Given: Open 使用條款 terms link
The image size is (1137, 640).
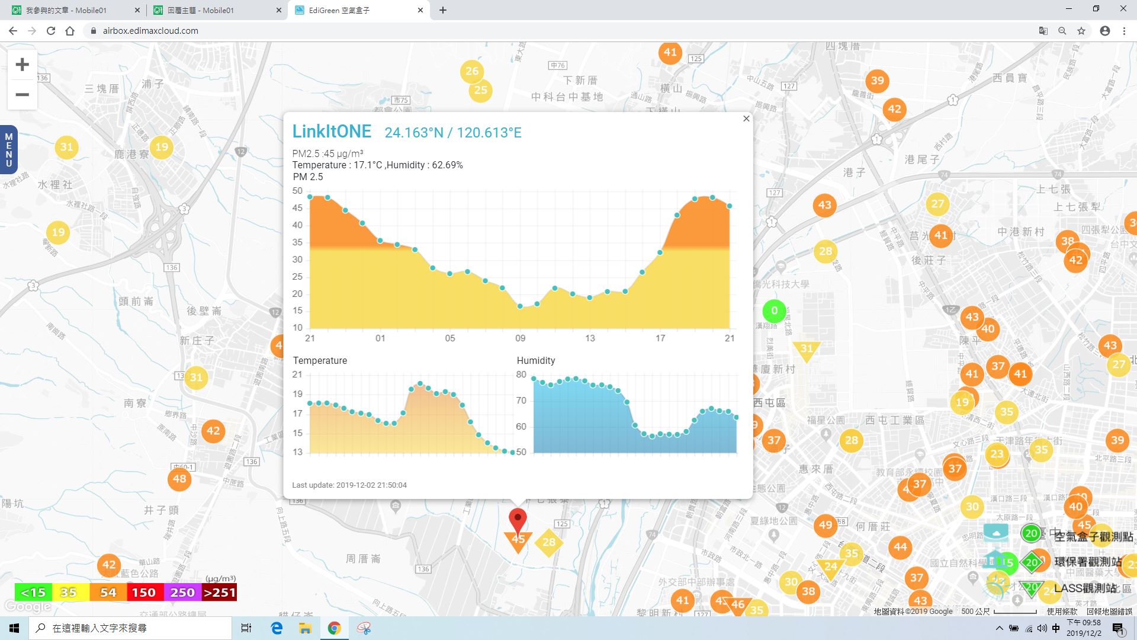Looking at the screenshot, I should point(1062,612).
